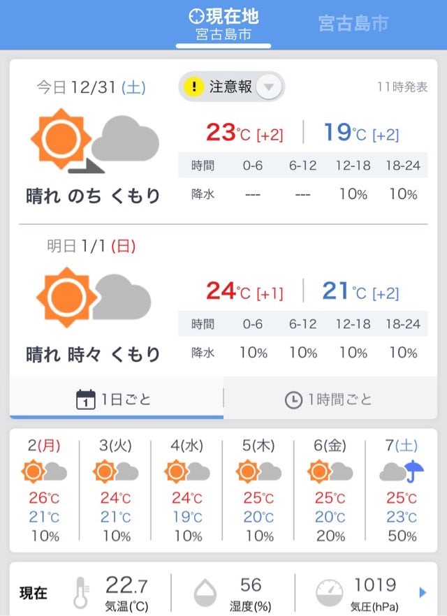Switch to second 宮古島市 location tab
Screen dimensions: 447x616
[x=353, y=24]
